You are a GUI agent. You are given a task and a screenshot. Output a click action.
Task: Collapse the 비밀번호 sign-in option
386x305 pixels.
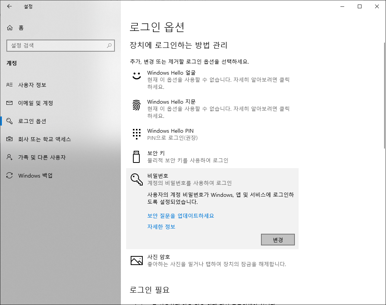coord(212,179)
